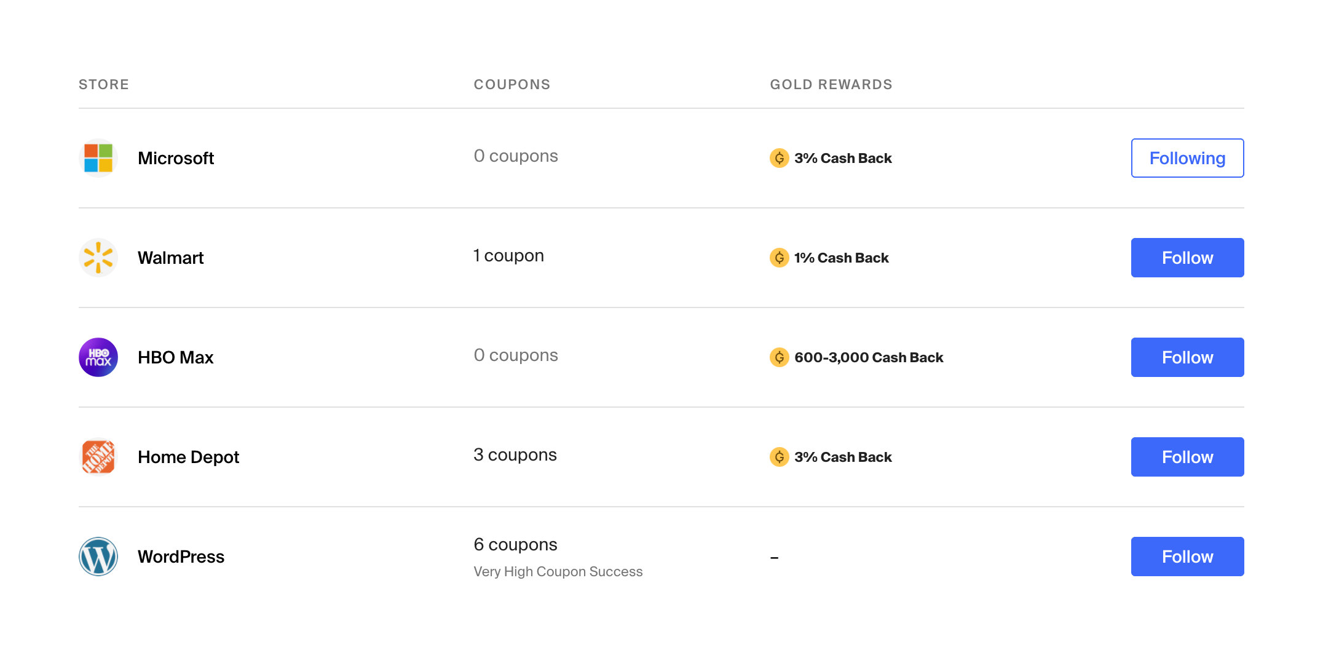
Task: Unfollow Microsoft via the Following button
Action: (1187, 158)
